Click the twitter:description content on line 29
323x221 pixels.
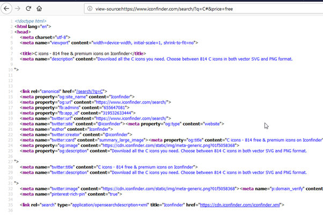209,173
